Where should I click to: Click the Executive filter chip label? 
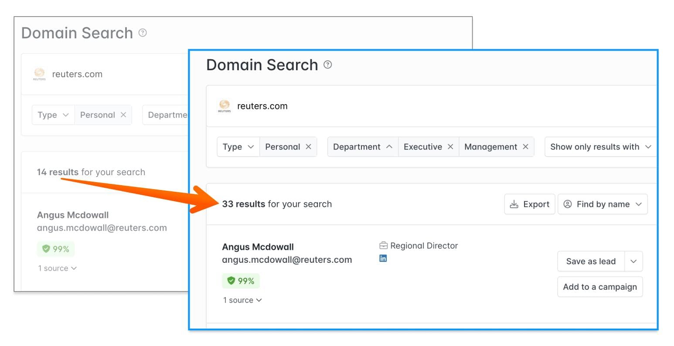(x=423, y=147)
